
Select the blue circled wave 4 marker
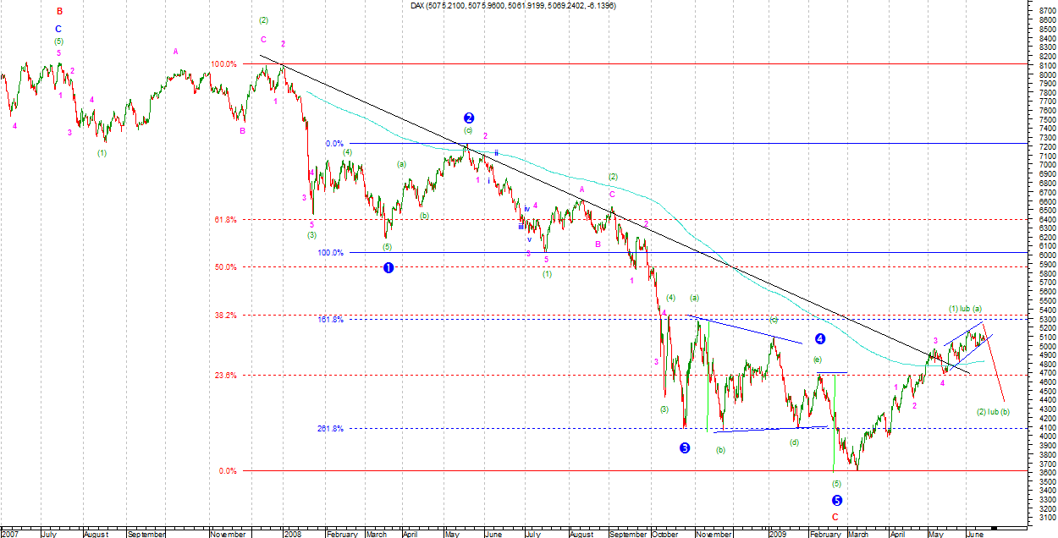(x=820, y=339)
